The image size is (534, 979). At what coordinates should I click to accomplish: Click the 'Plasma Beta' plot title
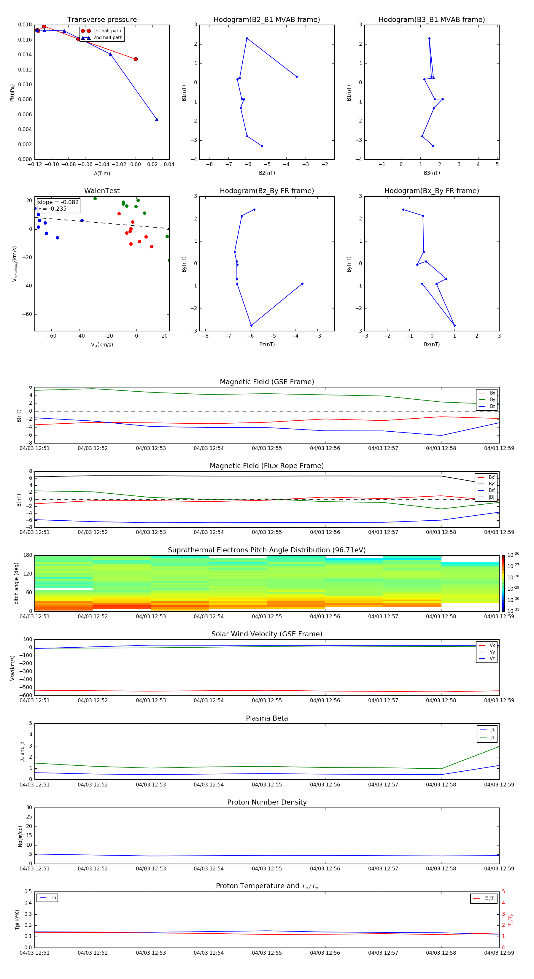pyautogui.click(x=267, y=718)
